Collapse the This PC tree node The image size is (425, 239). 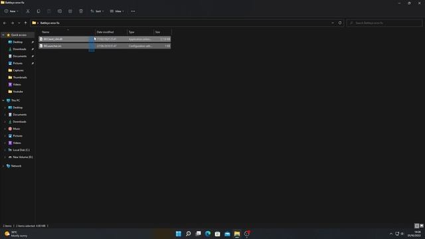coord(3,100)
